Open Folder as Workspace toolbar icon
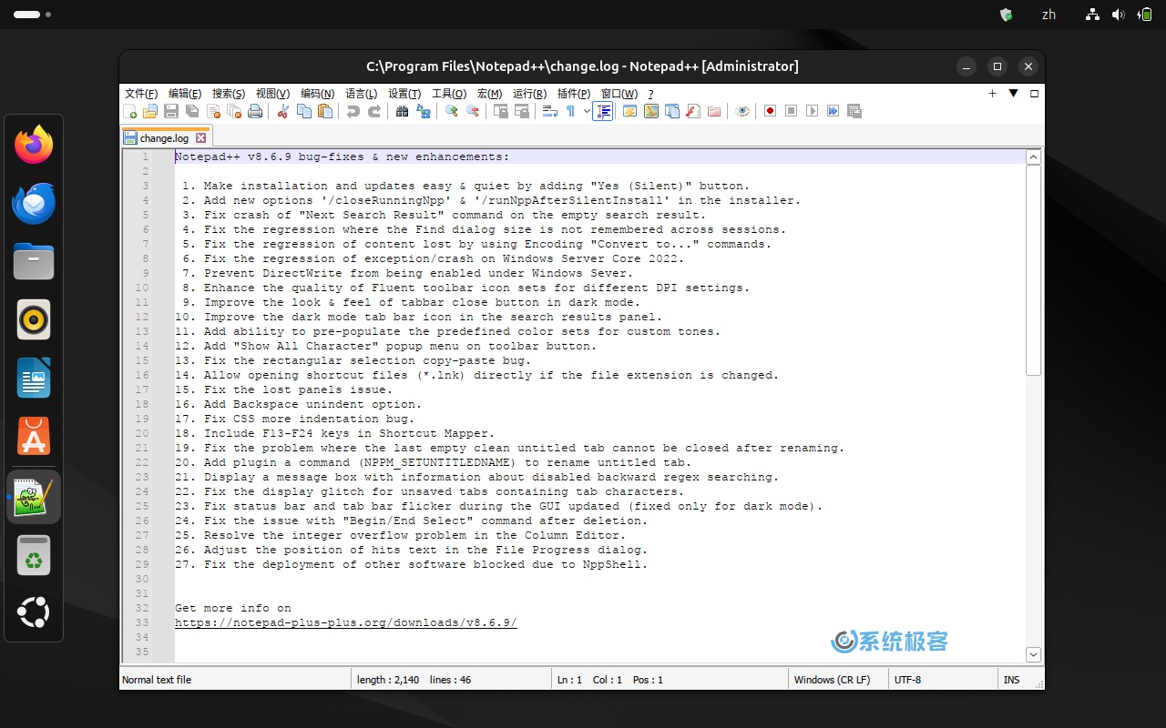This screenshot has width=1166, height=728. (714, 111)
